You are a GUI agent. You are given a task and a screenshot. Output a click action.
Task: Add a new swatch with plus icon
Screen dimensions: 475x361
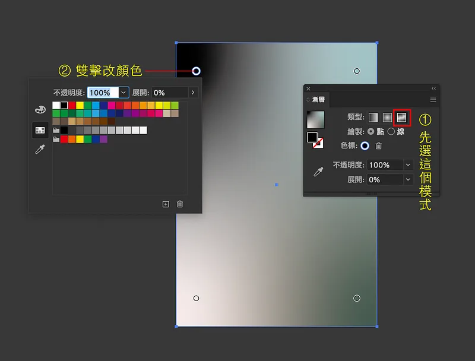click(x=166, y=204)
